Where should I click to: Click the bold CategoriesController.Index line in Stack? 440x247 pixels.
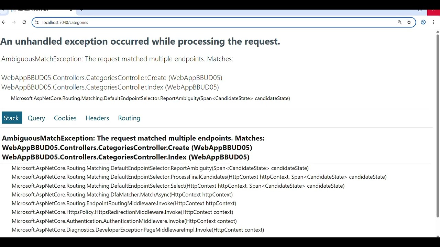126,157
